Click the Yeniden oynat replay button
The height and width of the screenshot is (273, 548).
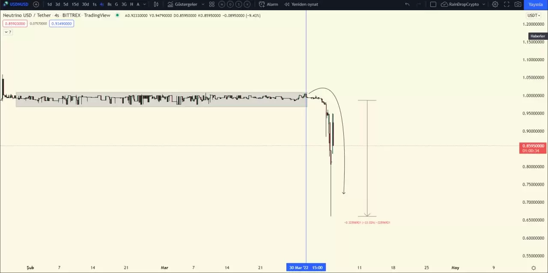point(301,4)
